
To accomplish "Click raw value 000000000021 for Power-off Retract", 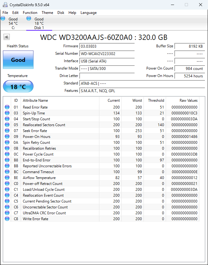I will [184, 184].
